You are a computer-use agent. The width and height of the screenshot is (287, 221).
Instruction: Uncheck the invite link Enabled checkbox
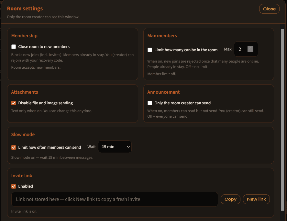click(x=14, y=186)
